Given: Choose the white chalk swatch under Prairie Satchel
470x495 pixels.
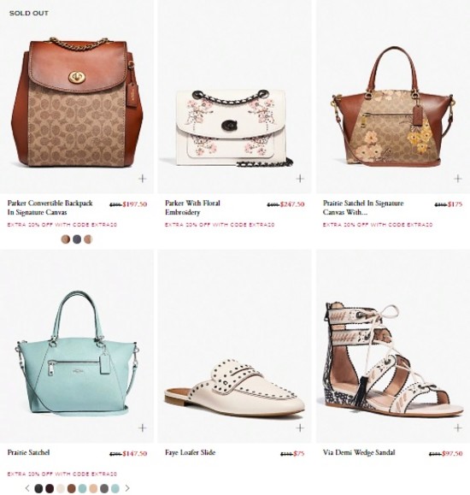Looking at the screenshot, I should click(61, 488).
